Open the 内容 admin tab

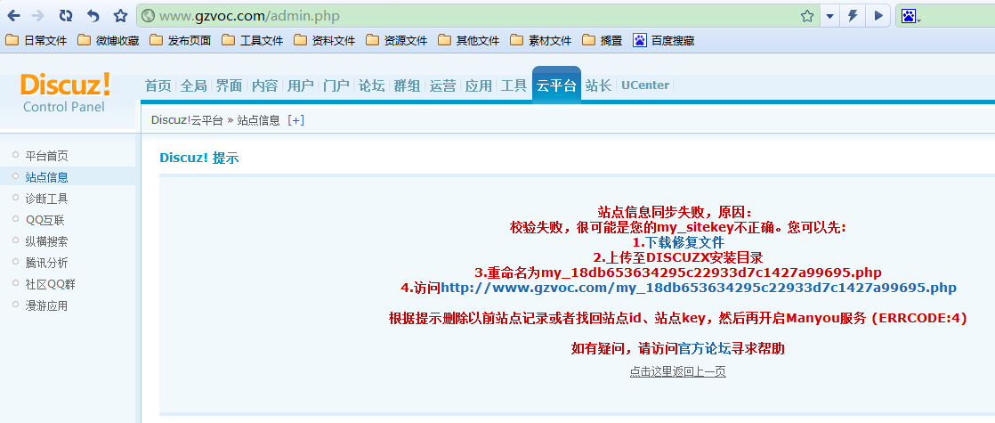264,85
